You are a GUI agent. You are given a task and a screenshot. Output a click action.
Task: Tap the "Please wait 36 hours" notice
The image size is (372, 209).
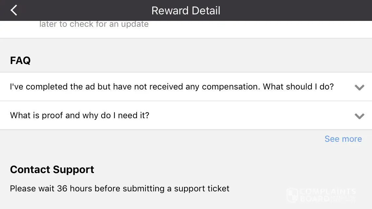point(120,188)
